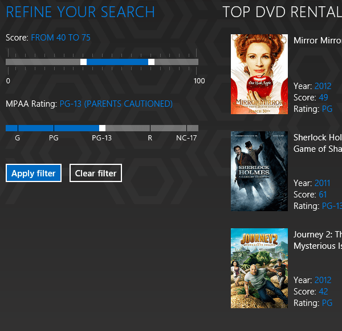Click the PG-13 (PARENTS CAUTIONED) rating text

pos(116,104)
